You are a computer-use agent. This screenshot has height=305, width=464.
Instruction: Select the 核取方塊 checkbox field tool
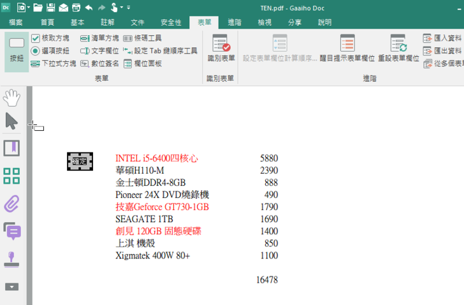pos(50,38)
